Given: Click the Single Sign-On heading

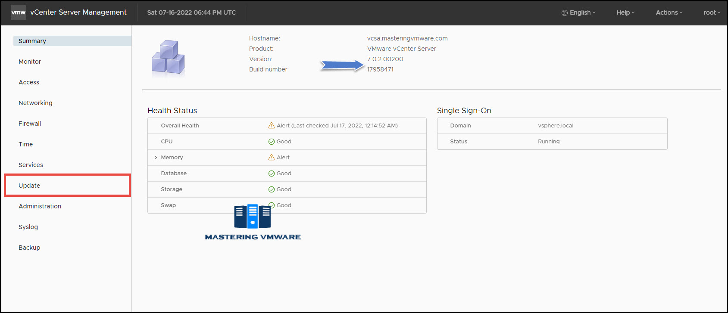Looking at the screenshot, I should (x=464, y=111).
